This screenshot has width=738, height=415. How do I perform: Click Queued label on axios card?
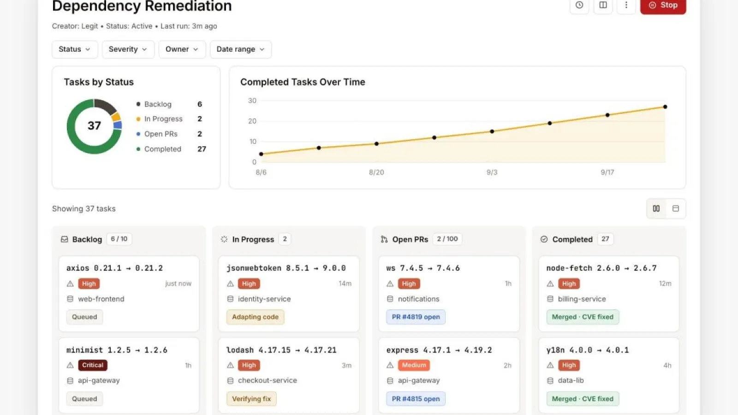(x=84, y=317)
